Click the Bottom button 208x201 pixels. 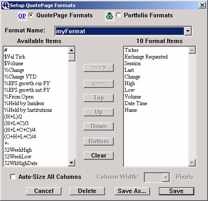click(99, 142)
